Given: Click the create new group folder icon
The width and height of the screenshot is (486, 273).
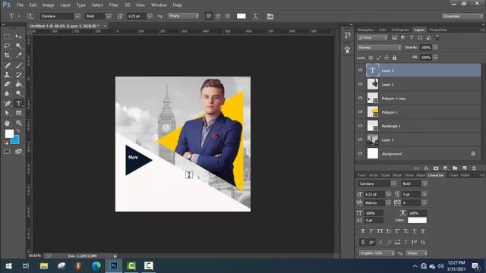Looking at the screenshot, I should point(455,168).
